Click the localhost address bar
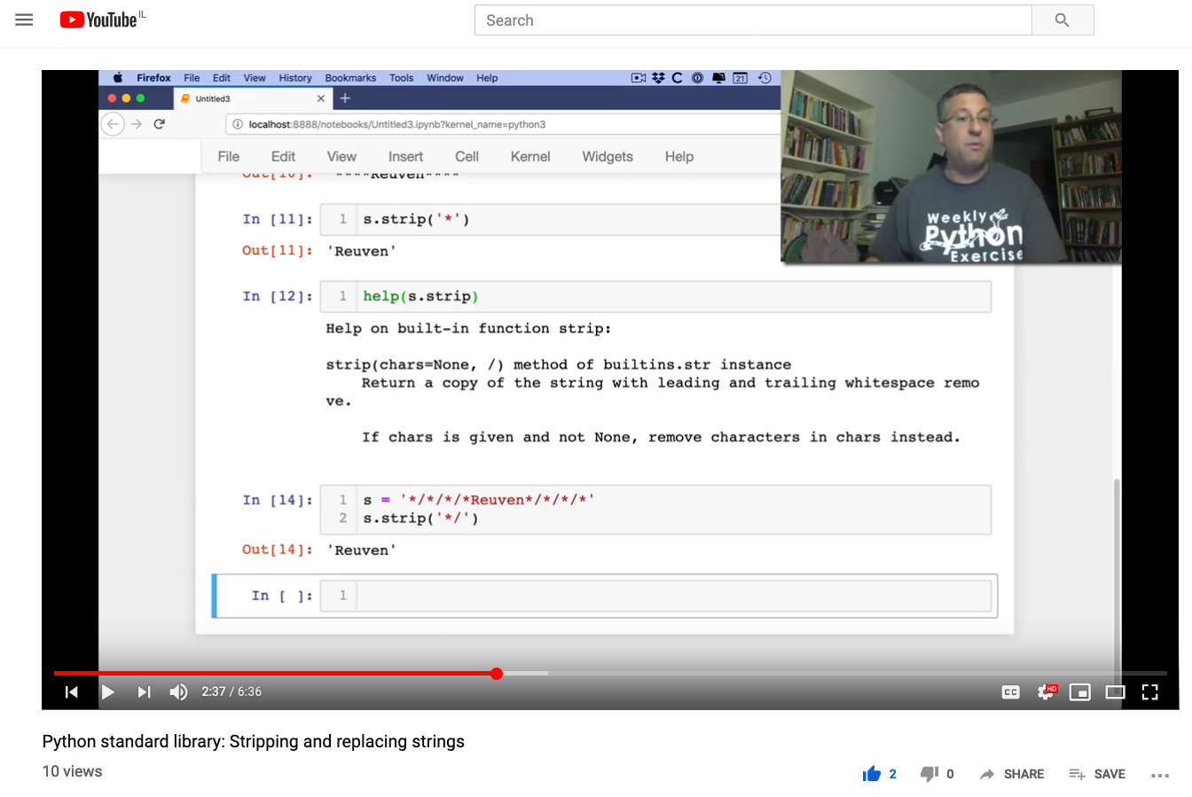 (x=503, y=124)
